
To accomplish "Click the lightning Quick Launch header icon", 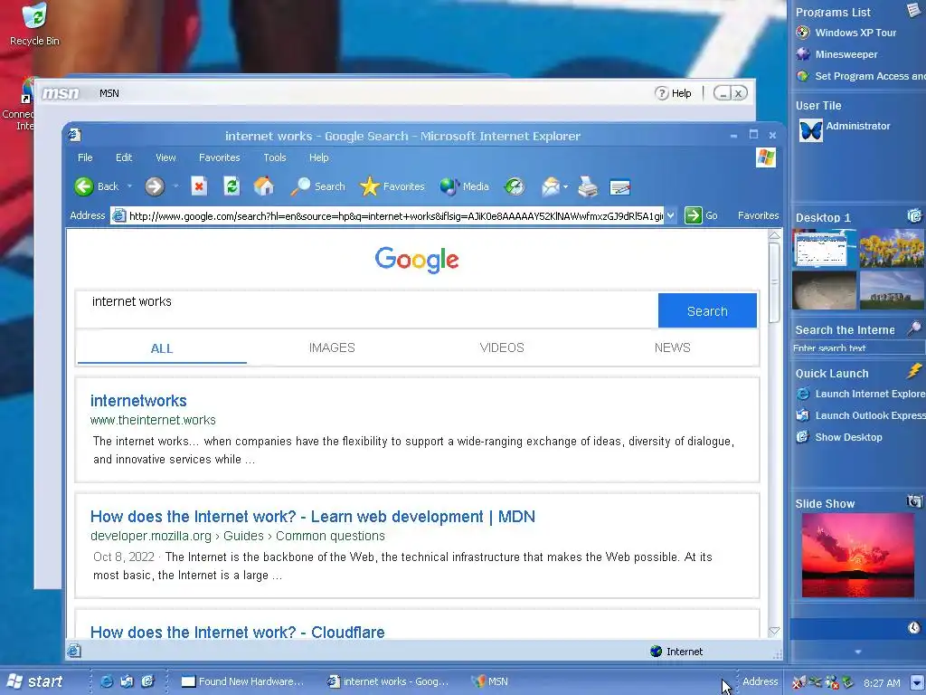I will [x=914, y=371].
